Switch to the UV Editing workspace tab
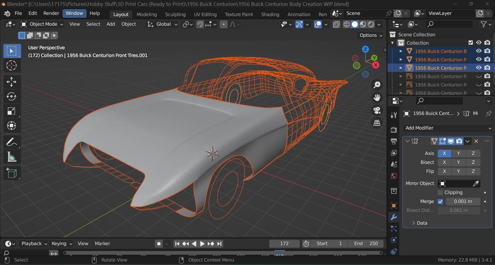The image size is (495, 265). 205,14
